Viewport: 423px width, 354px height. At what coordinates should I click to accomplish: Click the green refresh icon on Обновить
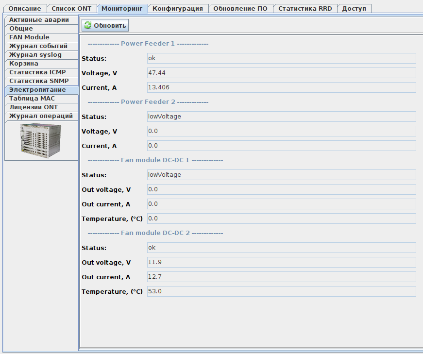[87, 26]
